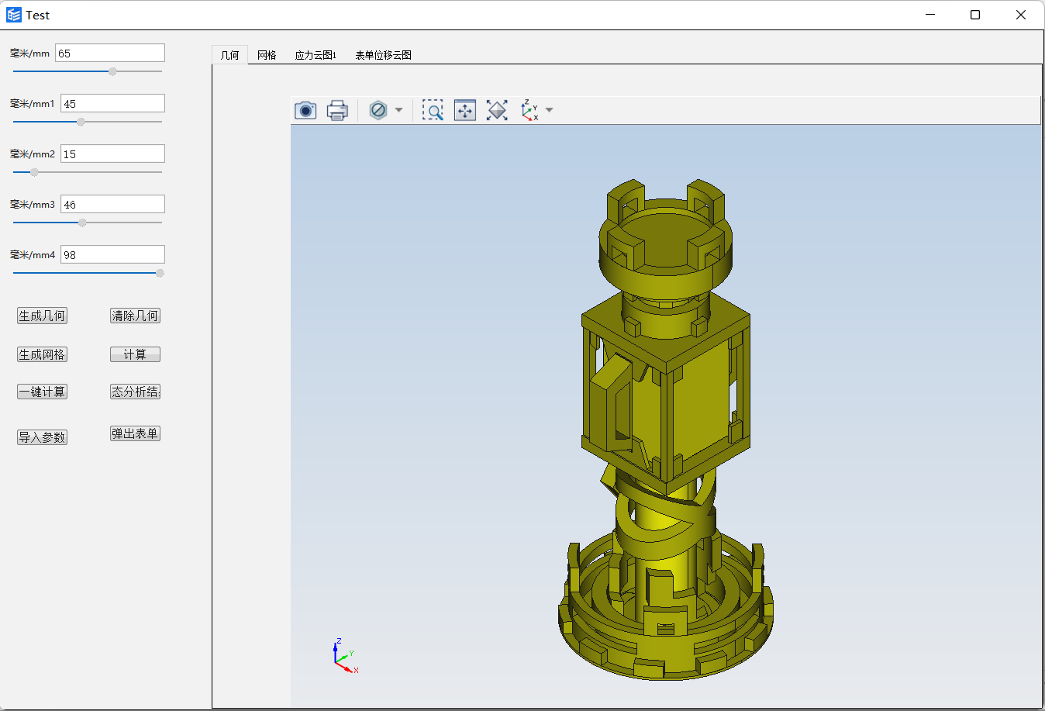The width and height of the screenshot is (1045, 711).
Task: Print the 3D view using the printer icon
Action: click(x=337, y=110)
